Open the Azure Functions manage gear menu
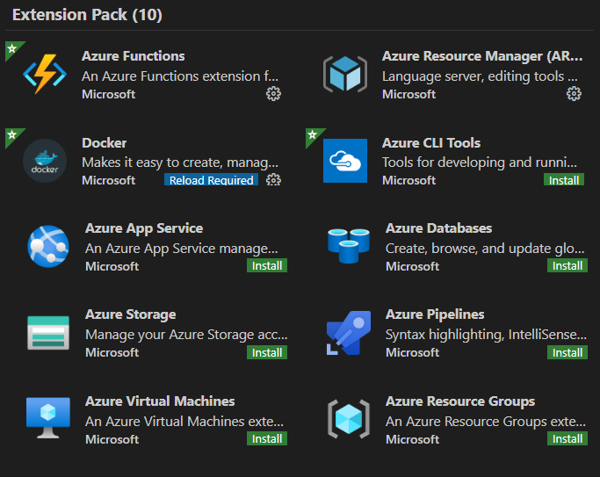The width and height of the screenshot is (600, 477). point(273,94)
